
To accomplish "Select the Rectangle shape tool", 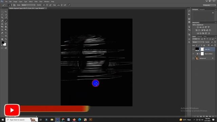I will pos(6,36).
